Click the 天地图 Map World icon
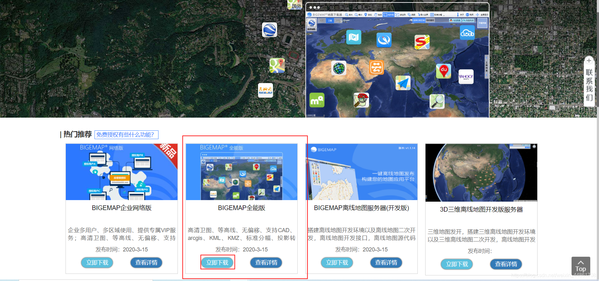599x281 pixels. point(265,90)
